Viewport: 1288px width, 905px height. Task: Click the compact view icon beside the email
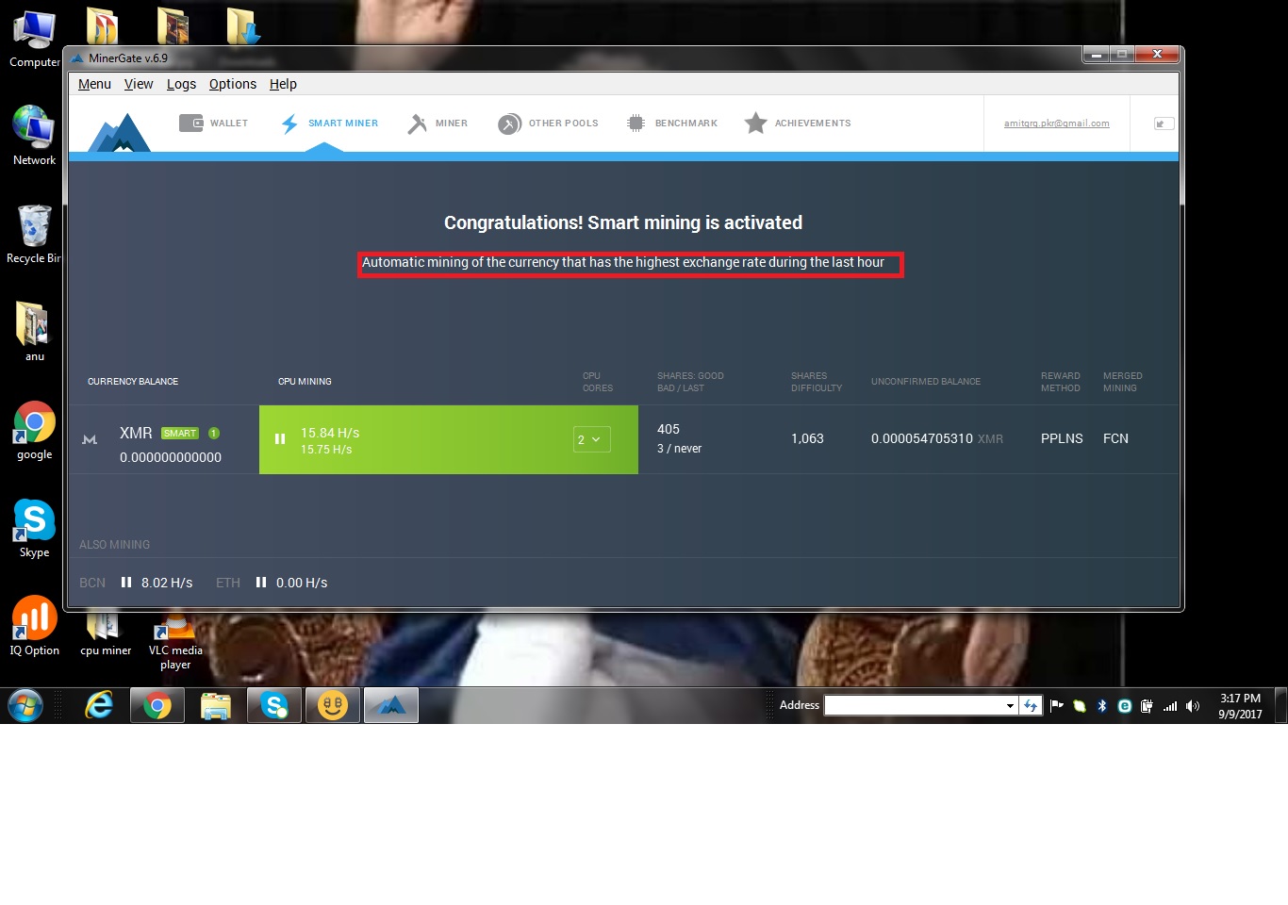click(1164, 123)
